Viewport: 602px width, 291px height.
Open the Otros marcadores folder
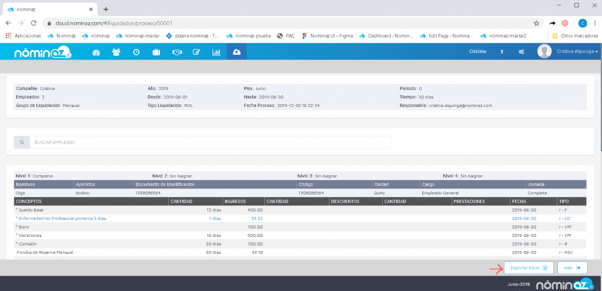575,36
